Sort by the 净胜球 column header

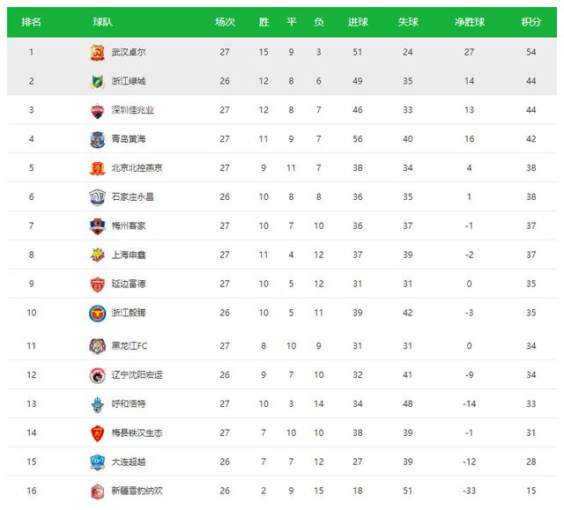pos(470,22)
